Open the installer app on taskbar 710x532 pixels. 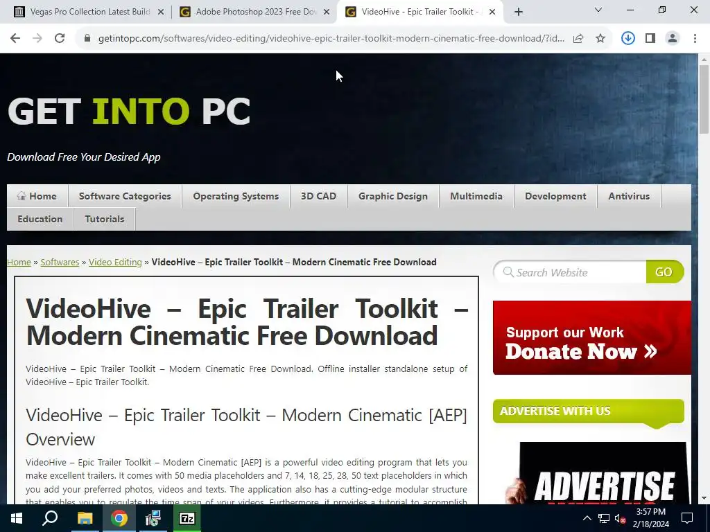[153, 518]
